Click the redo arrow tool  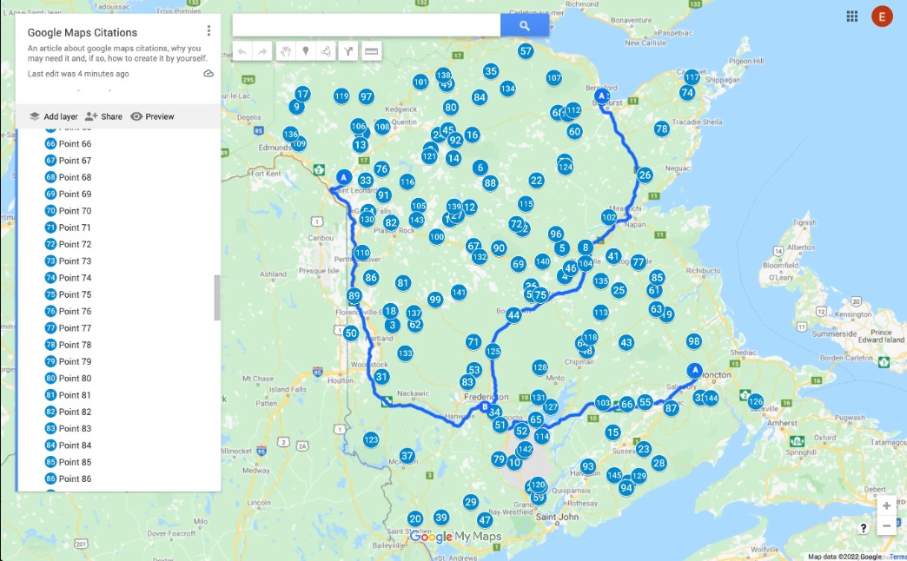point(262,51)
